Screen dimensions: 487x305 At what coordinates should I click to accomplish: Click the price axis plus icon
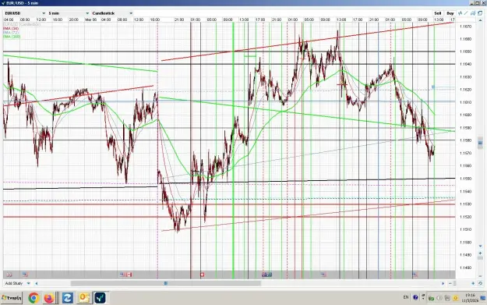pyautogui.click(x=480, y=253)
